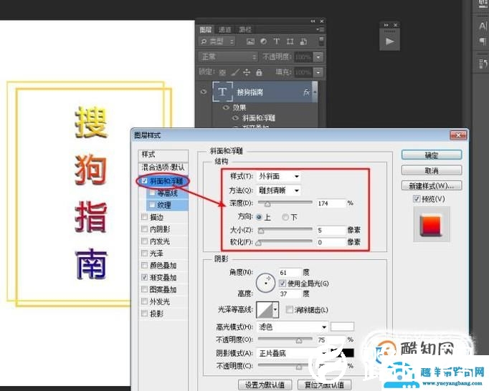Click the lock position icon

(247, 72)
